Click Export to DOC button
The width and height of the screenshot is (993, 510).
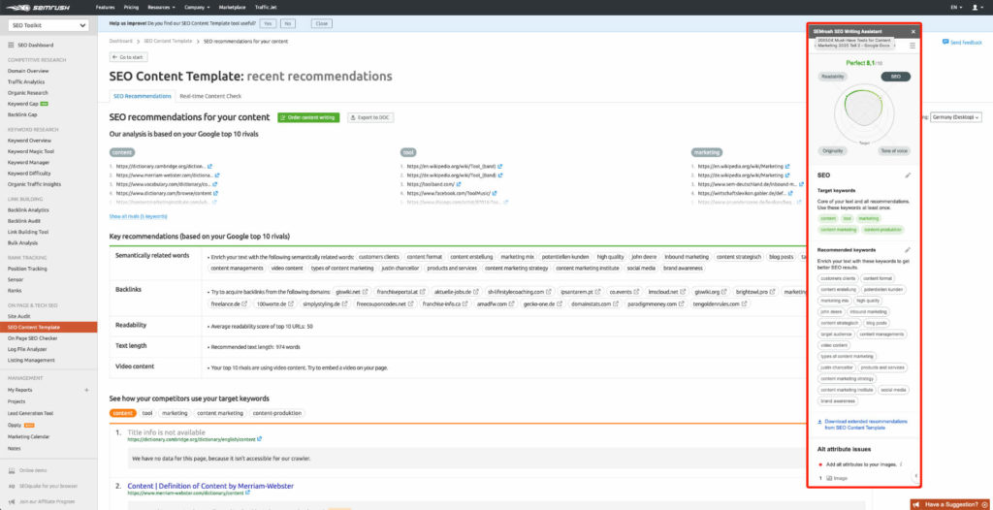370,118
